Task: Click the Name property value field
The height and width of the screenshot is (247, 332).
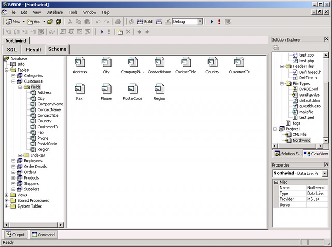Action: coord(317,188)
